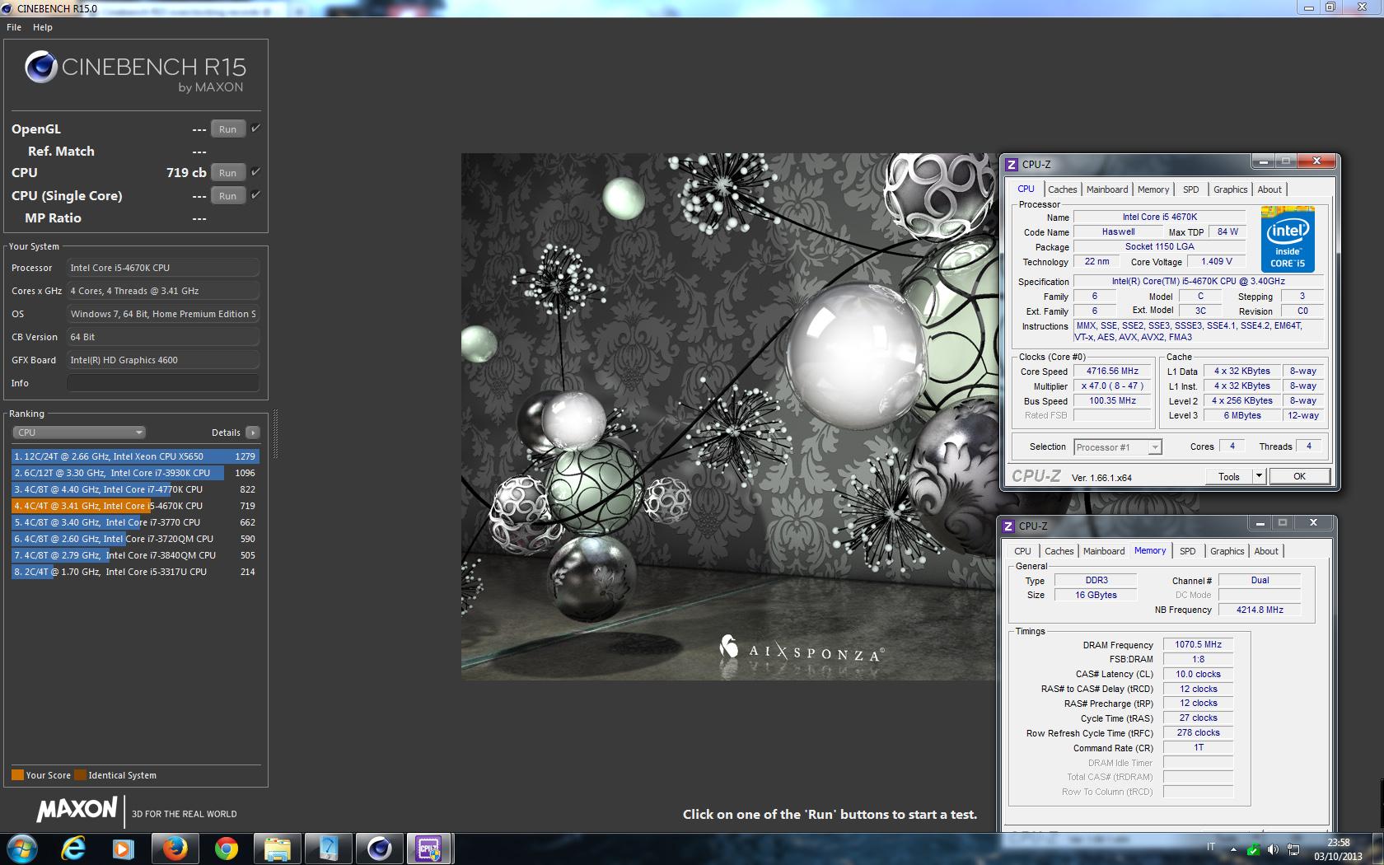Open Mainboard tab in CPU-Z processor window
This screenshot has width=1384, height=865.
1107,189
